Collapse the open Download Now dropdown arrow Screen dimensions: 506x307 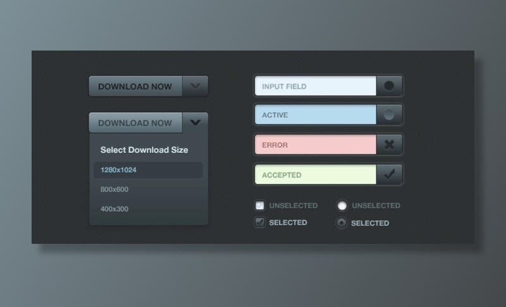[x=195, y=123]
